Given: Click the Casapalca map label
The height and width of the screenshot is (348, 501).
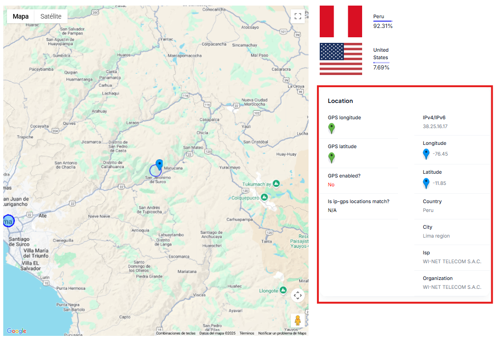Looking at the screenshot, I should pos(209,119).
